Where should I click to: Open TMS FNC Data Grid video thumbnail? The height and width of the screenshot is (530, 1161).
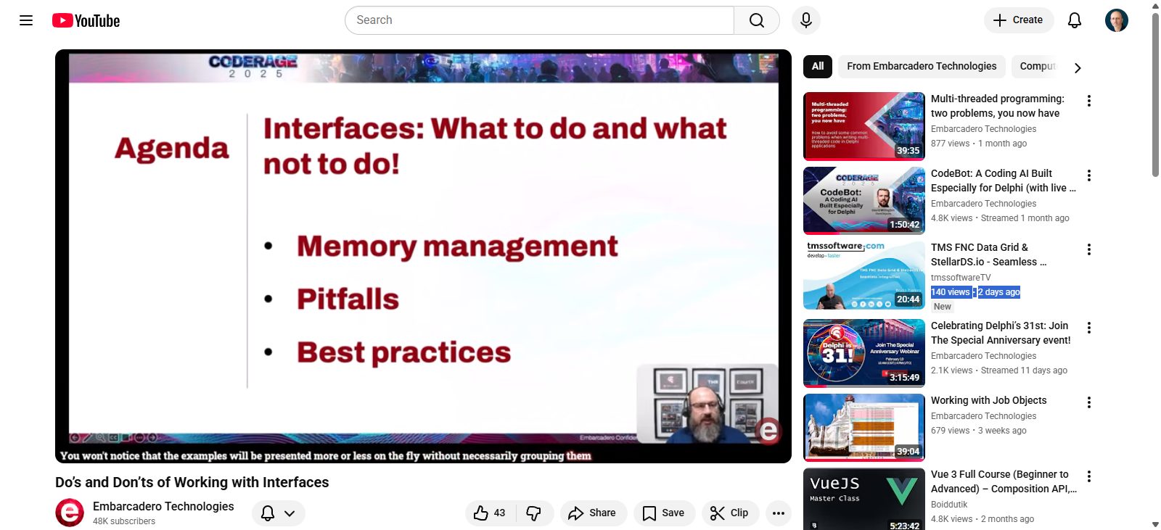[x=864, y=276]
